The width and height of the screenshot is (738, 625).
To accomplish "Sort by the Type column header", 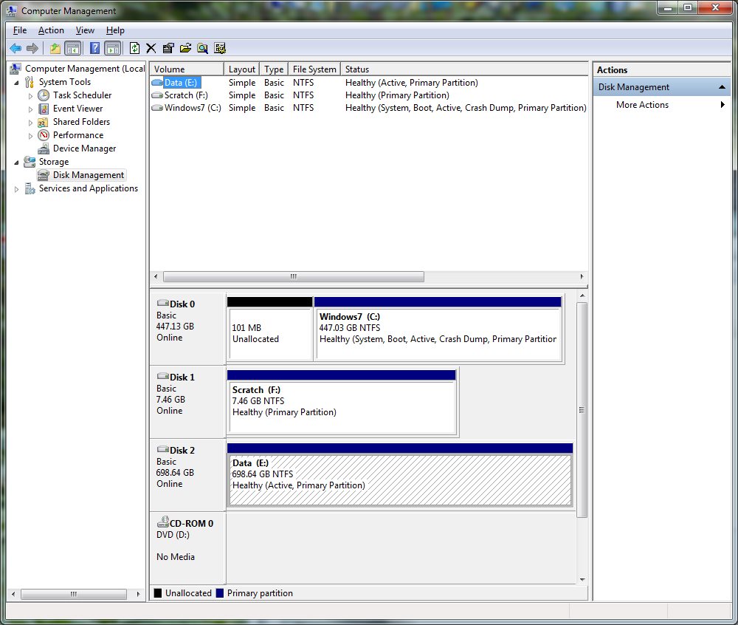I will coord(274,69).
